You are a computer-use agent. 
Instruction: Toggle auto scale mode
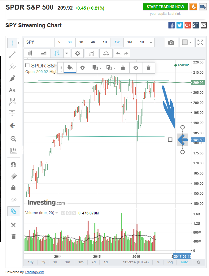click(x=185, y=262)
